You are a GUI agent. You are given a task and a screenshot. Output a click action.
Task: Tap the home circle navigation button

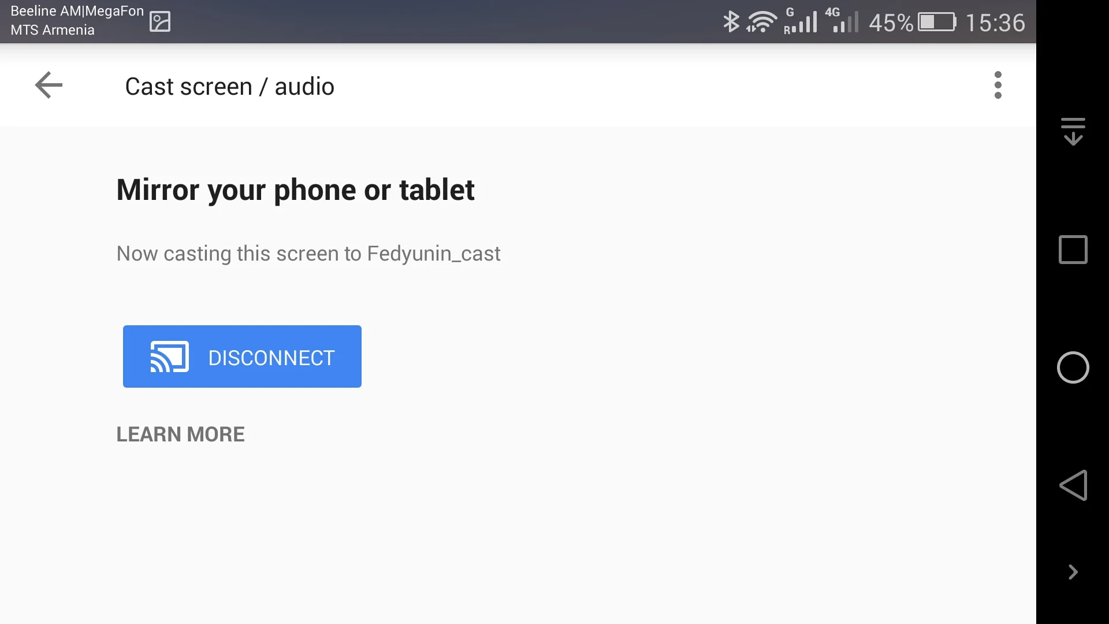tap(1073, 367)
